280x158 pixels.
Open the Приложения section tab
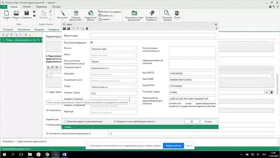tap(24, 29)
